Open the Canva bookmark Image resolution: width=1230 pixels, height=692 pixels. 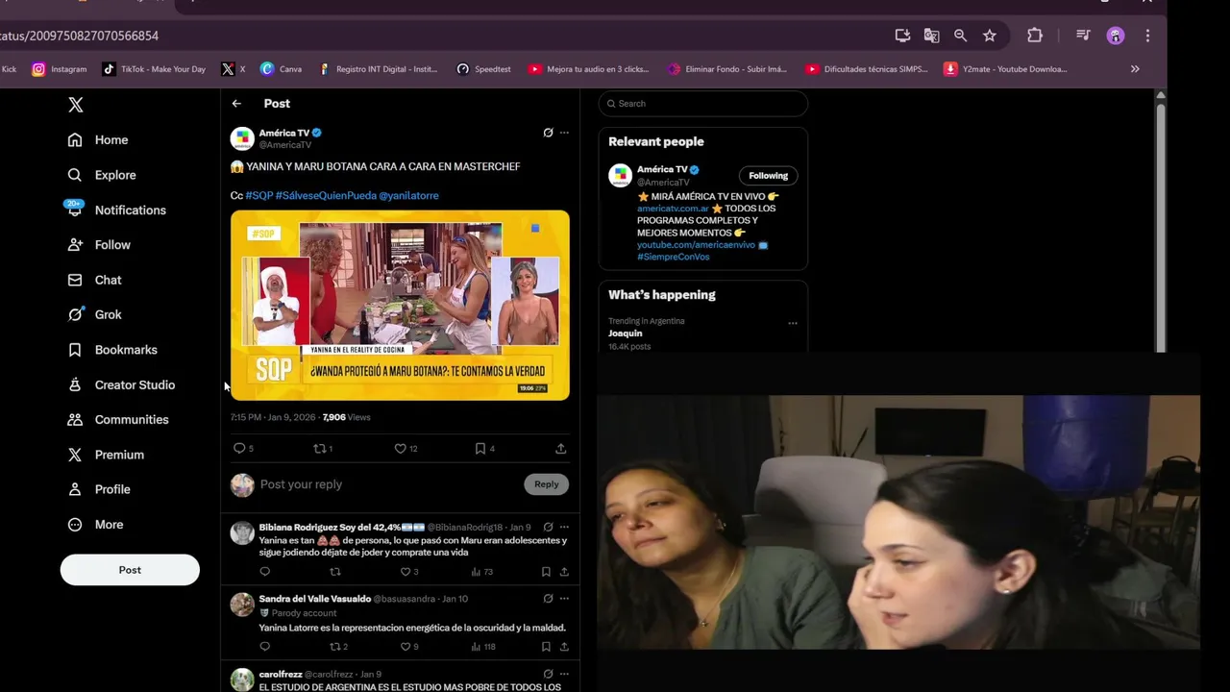(281, 69)
